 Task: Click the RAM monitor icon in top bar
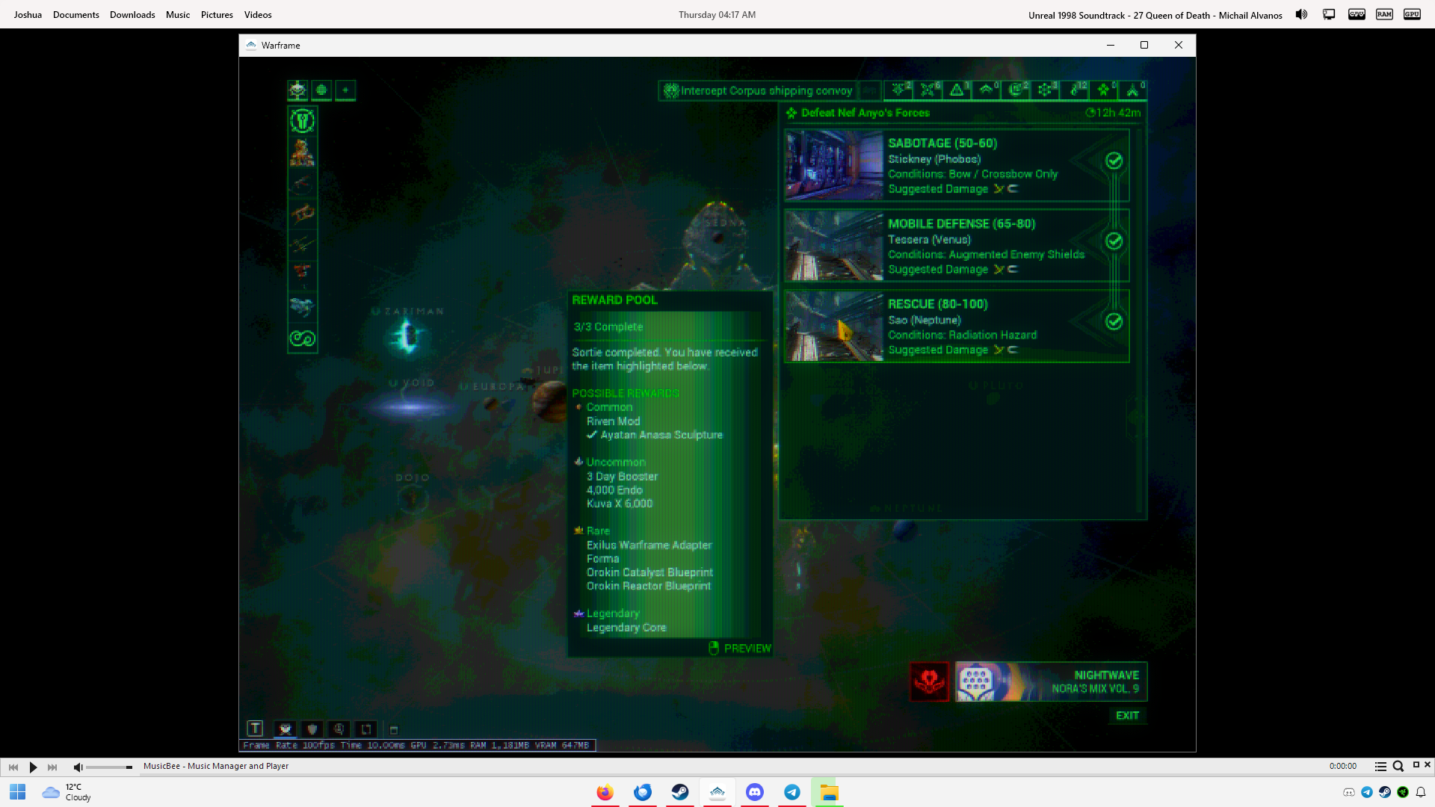1384,14
